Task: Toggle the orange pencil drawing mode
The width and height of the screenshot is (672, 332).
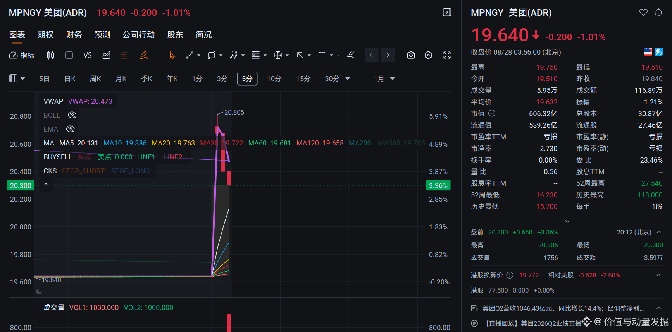Action: [144, 55]
